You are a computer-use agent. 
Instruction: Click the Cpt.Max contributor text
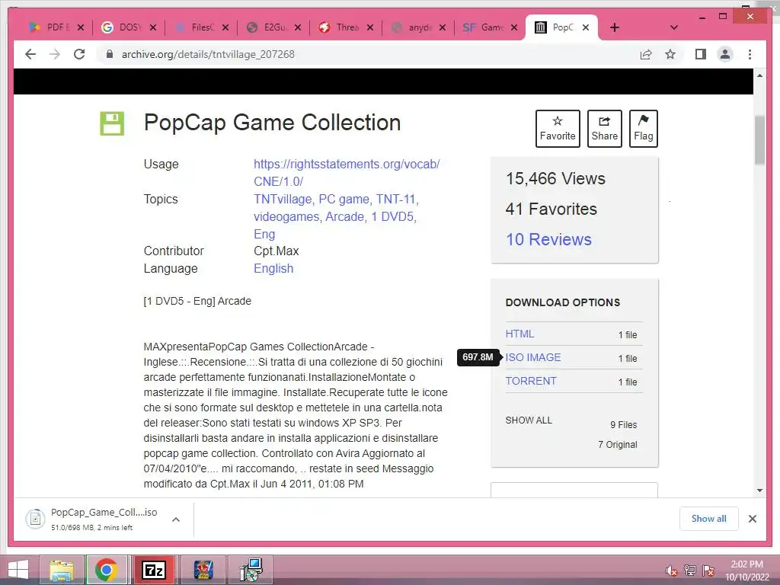276,251
